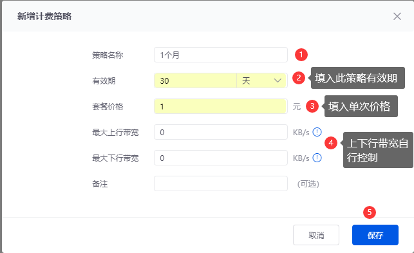
Task: Select the 最大上行带宽 input box
Action: pos(221,132)
